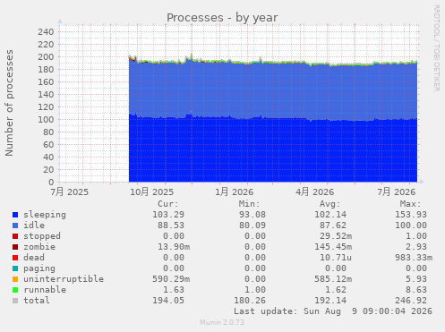Select the 'uninterruptible' legend label
This screenshot has width=445, height=332.
(64, 279)
